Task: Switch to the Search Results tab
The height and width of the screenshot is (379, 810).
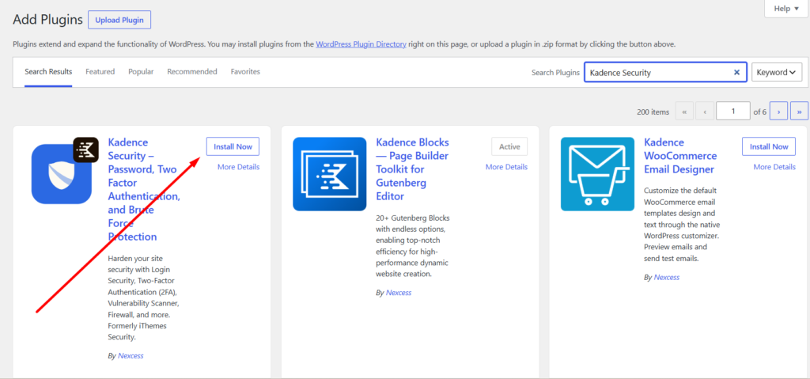Action: pyautogui.click(x=48, y=72)
